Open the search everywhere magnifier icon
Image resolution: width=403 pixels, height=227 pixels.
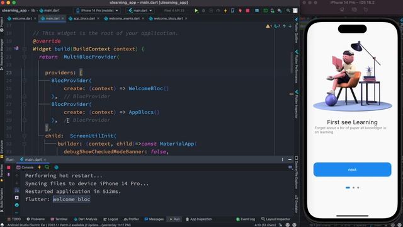288,11
